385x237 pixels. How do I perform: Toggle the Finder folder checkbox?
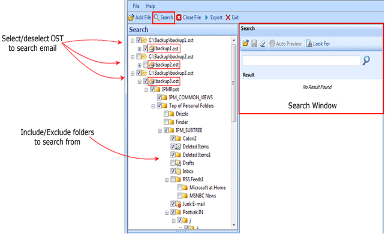(166, 122)
